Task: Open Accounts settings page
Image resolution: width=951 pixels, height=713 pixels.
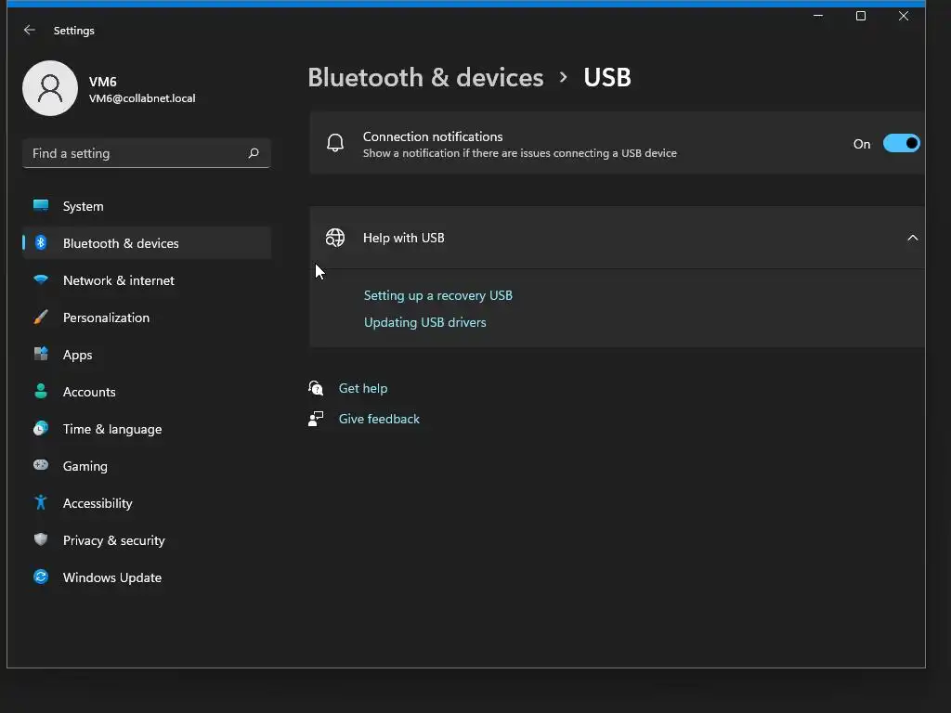Action: pyautogui.click(x=89, y=392)
